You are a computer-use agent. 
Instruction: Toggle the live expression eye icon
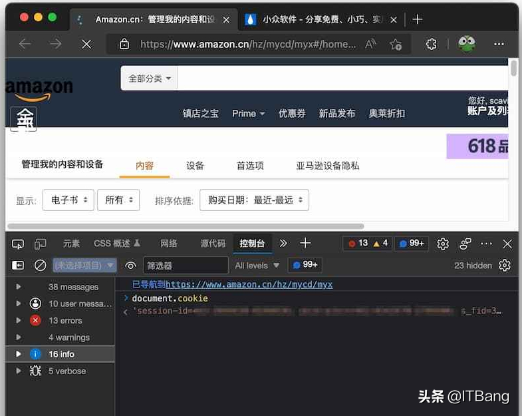tap(130, 266)
